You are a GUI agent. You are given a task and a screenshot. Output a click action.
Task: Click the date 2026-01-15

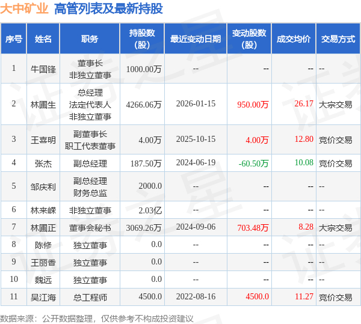196,103
